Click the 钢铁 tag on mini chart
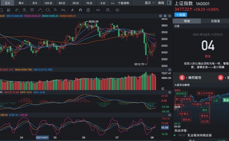229x141 pixels. (x=207, y=103)
